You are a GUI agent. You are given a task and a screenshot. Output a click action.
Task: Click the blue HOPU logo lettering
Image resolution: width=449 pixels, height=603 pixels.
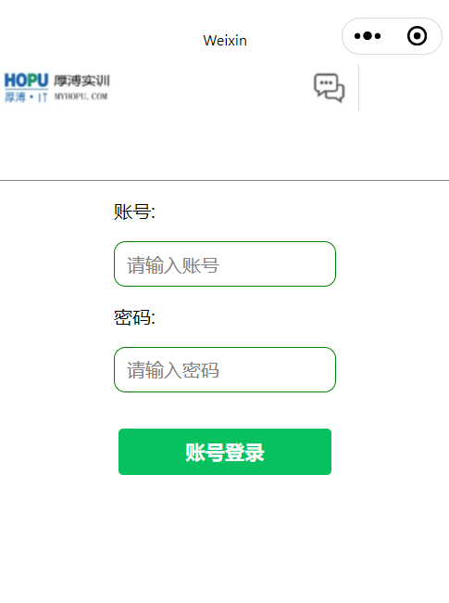(26, 81)
